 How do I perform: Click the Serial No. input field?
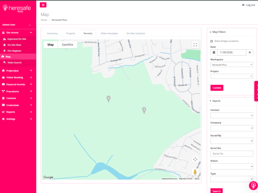tap(232, 153)
